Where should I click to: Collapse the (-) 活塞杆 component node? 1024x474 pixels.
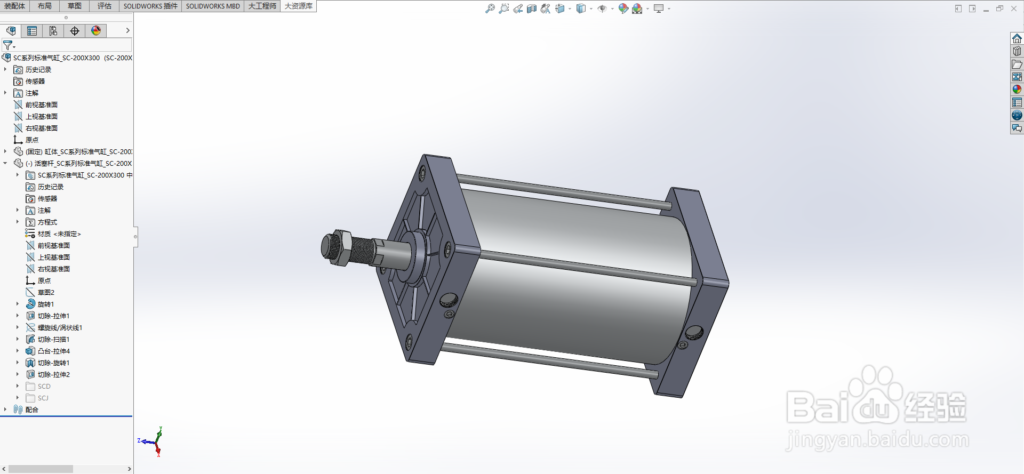click(5, 163)
